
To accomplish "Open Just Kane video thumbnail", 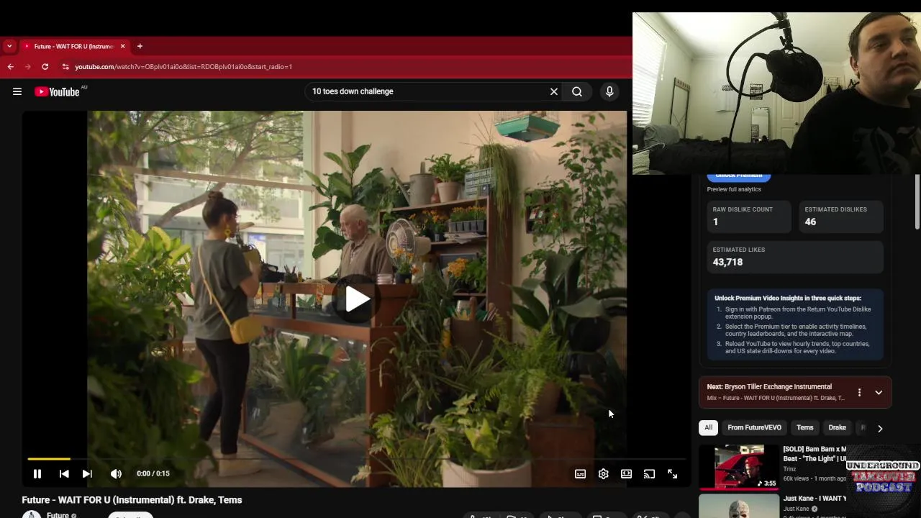I will click(739, 506).
